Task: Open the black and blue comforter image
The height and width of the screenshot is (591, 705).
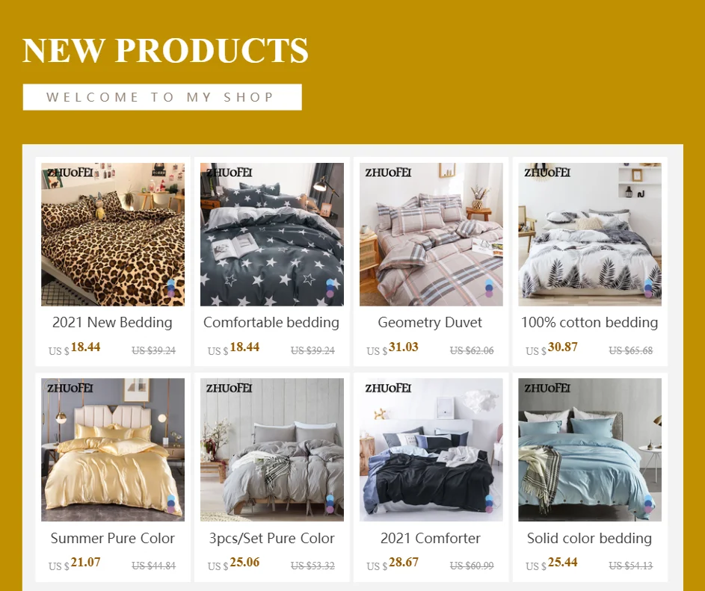Action: tap(431, 450)
